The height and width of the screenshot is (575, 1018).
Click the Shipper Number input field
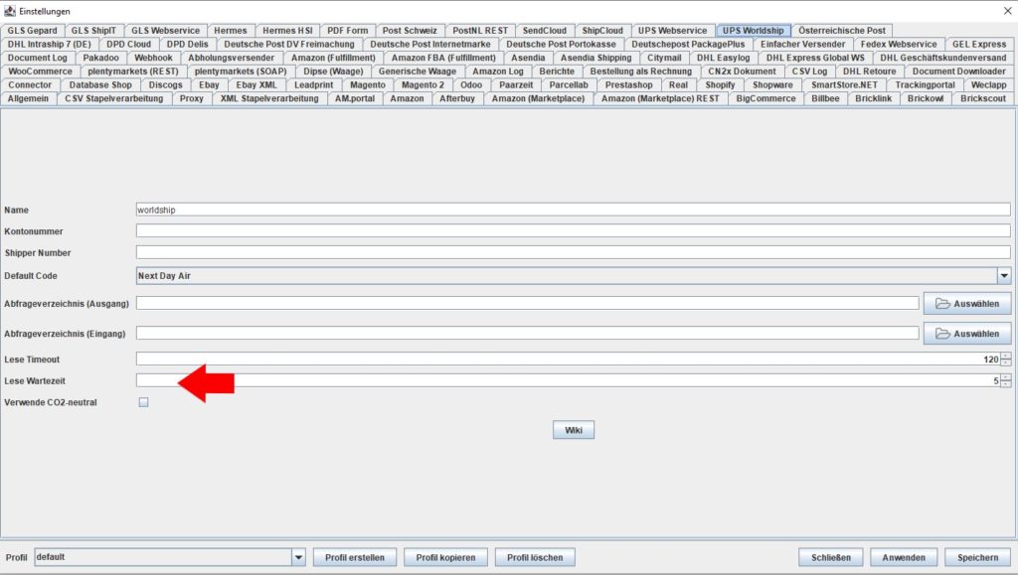click(x=574, y=252)
